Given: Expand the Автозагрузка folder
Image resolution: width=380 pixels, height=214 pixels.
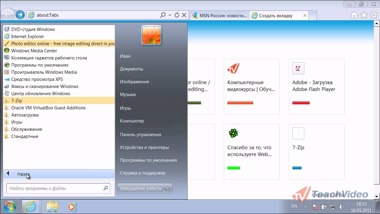Looking at the screenshot, I should click(59, 115).
